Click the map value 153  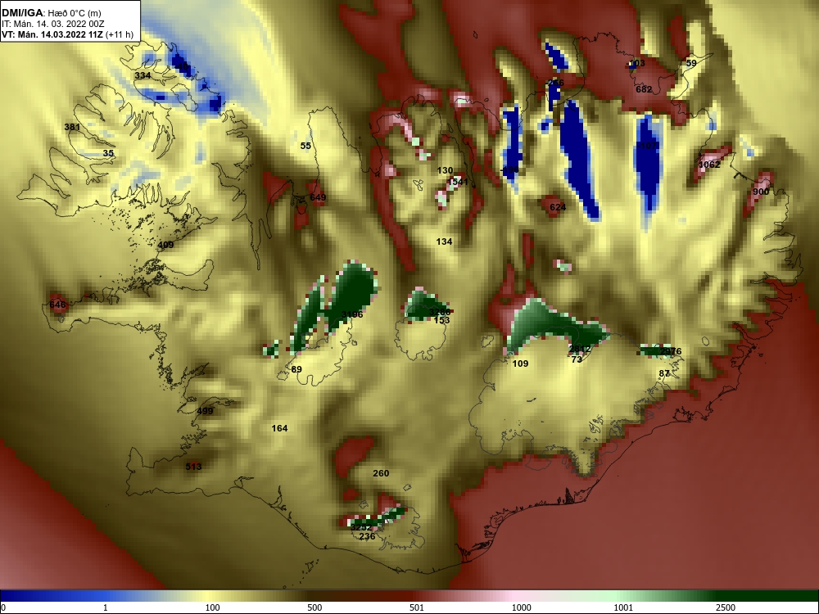tap(442, 320)
